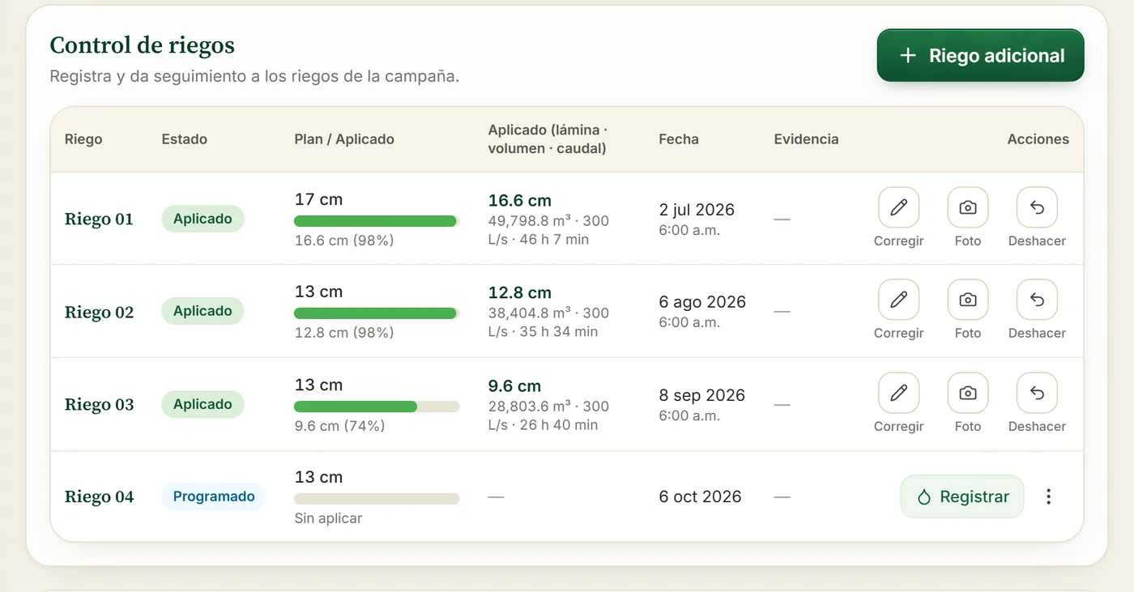
Task: Click the Riego 01 progress bar
Action: click(377, 221)
